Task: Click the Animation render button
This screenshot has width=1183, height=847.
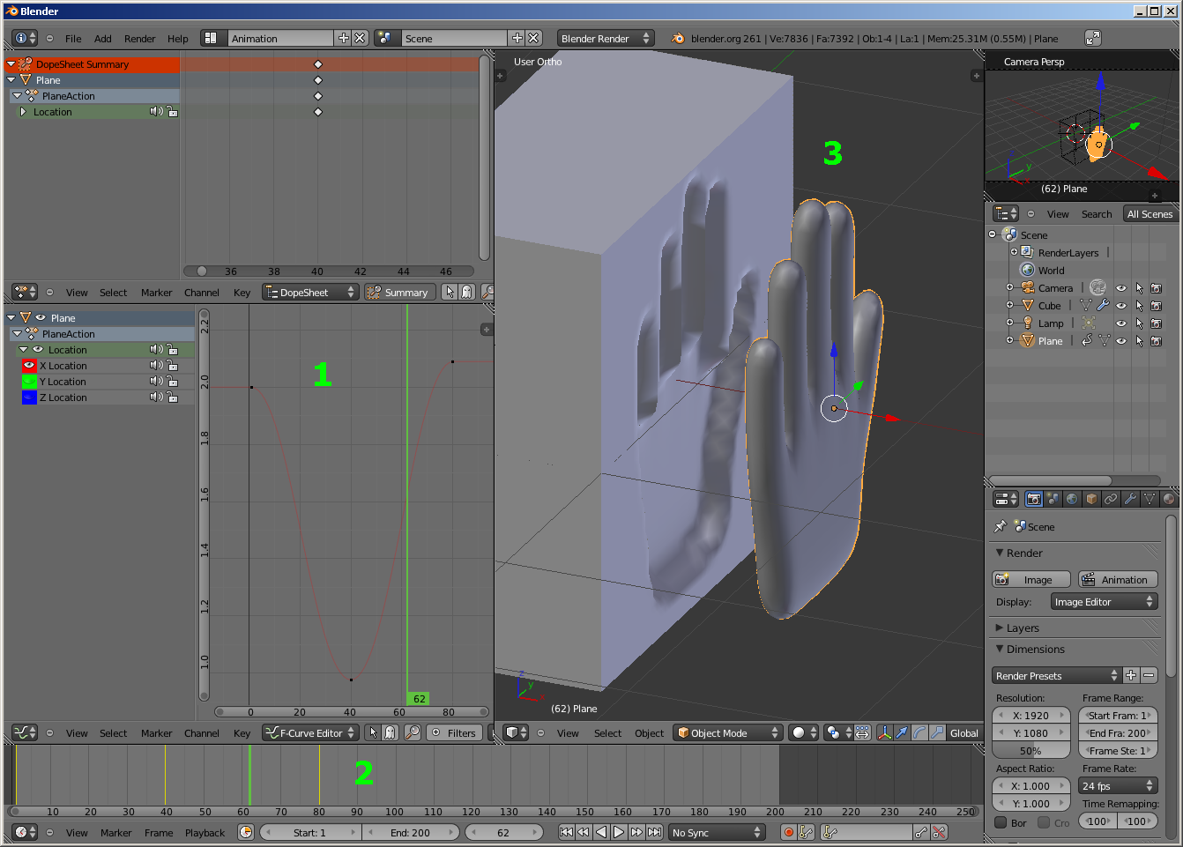Action: 1117,579
